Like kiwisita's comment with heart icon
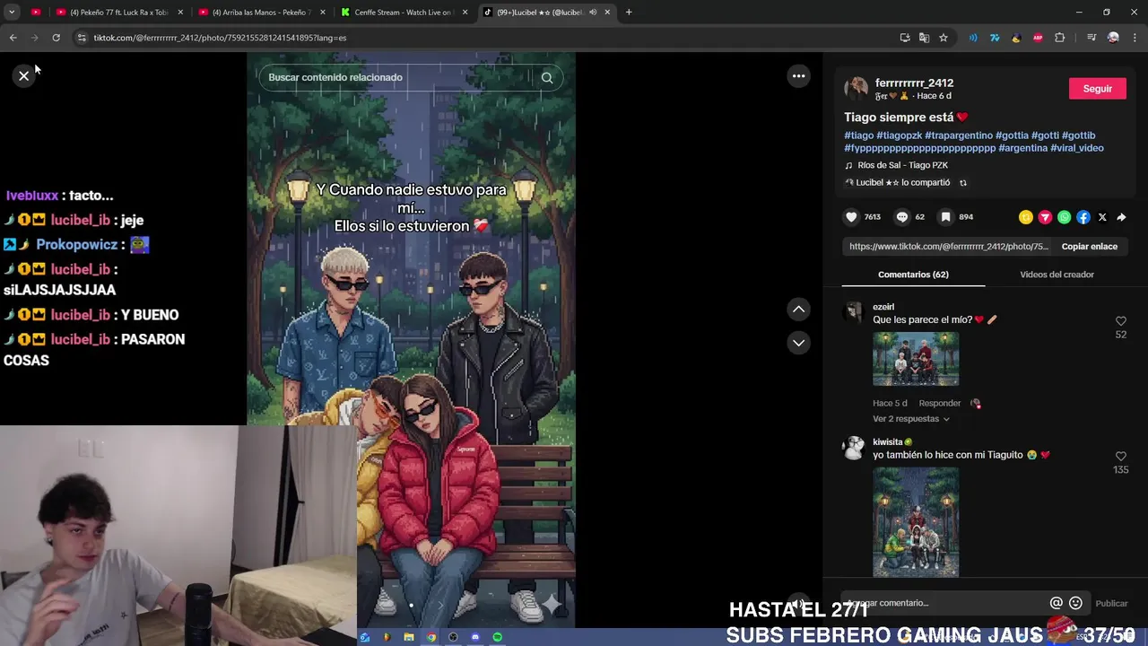The image size is (1148, 646). [x=1120, y=457]
